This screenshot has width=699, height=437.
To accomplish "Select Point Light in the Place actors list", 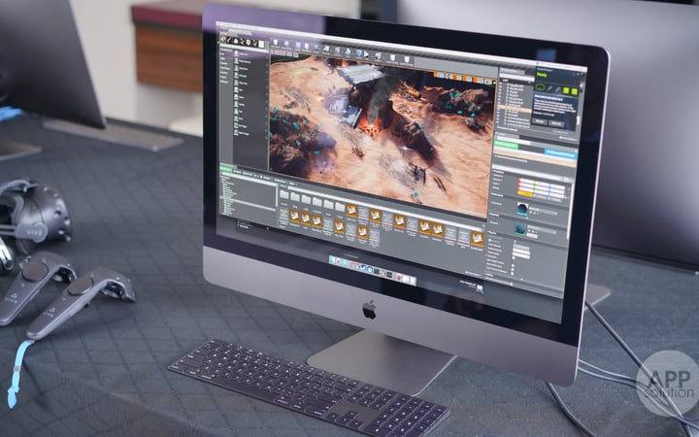I will (x=243, y=76).
